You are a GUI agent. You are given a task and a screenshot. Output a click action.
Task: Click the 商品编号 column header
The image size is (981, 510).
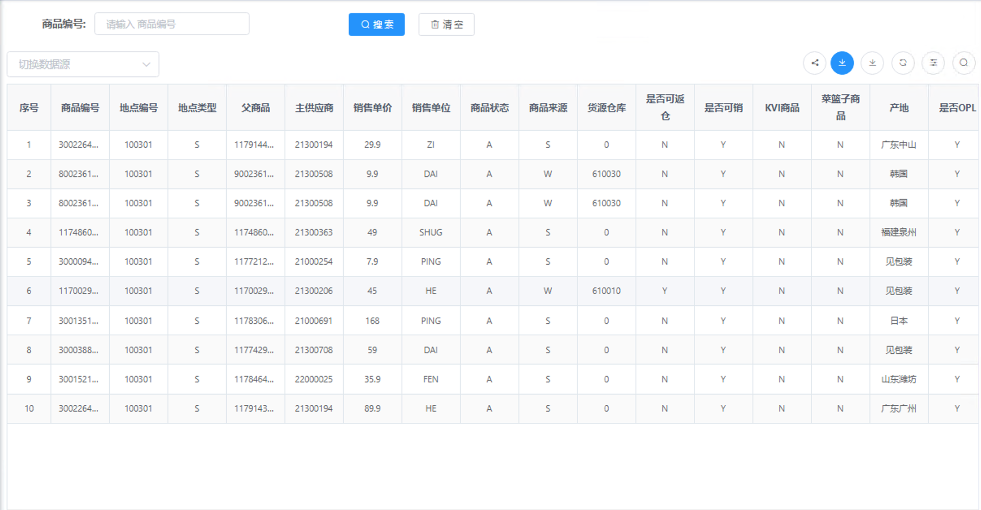coord(80,108)
